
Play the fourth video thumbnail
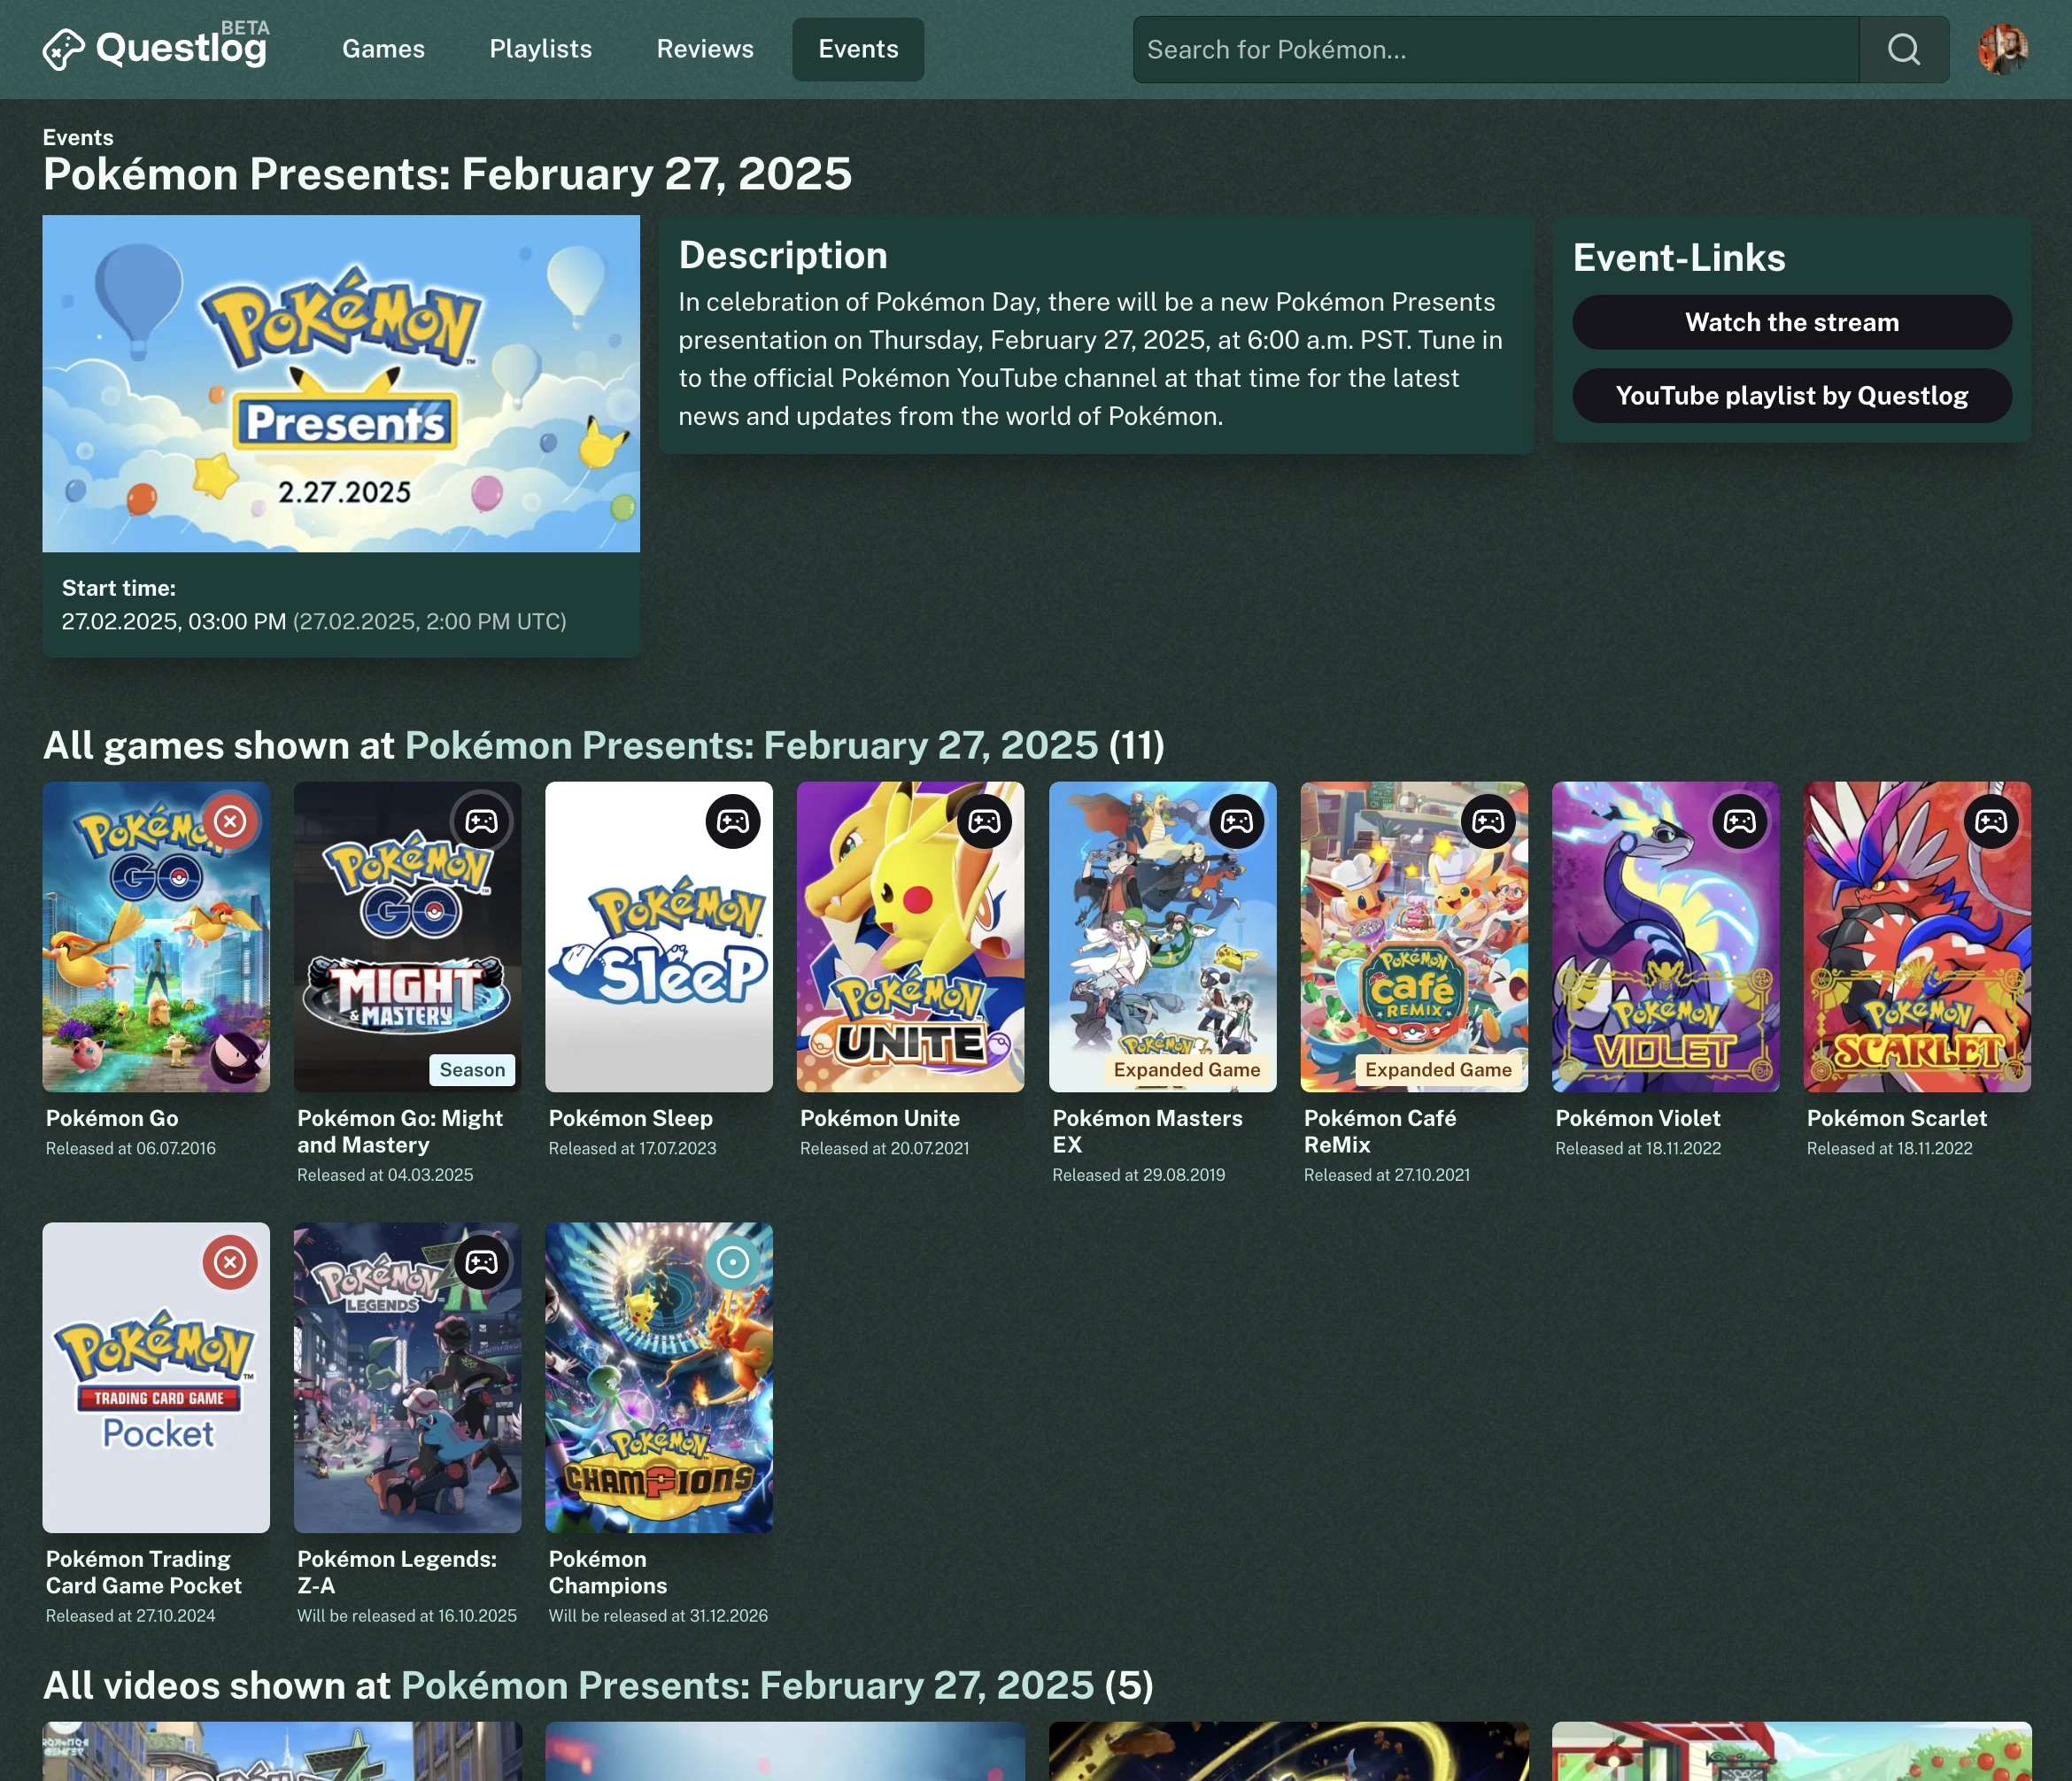tap(1791, 1751)
